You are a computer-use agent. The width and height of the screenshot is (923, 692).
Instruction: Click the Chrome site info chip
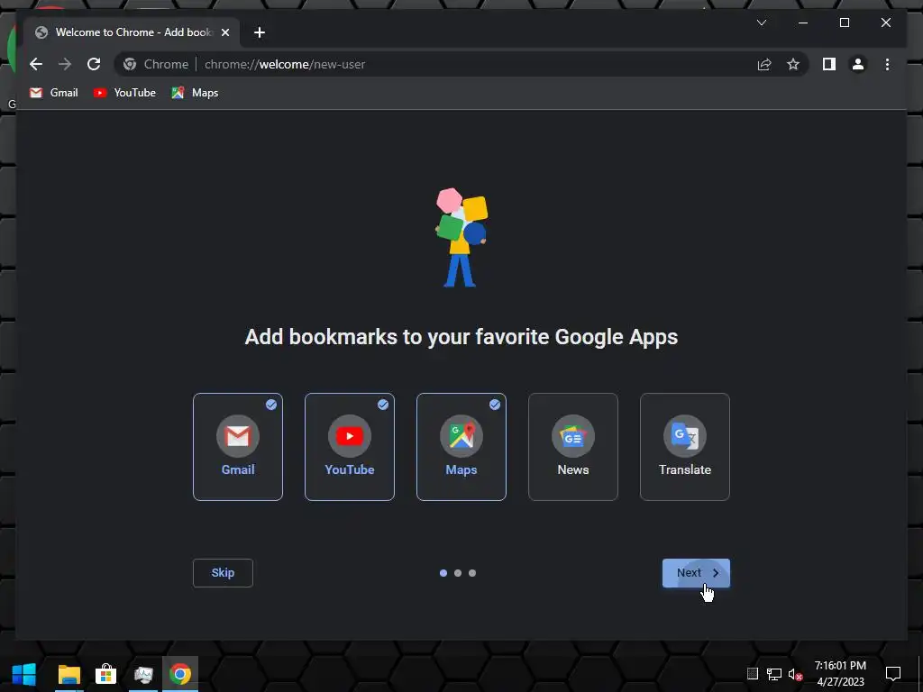click(x=156, y=64)
